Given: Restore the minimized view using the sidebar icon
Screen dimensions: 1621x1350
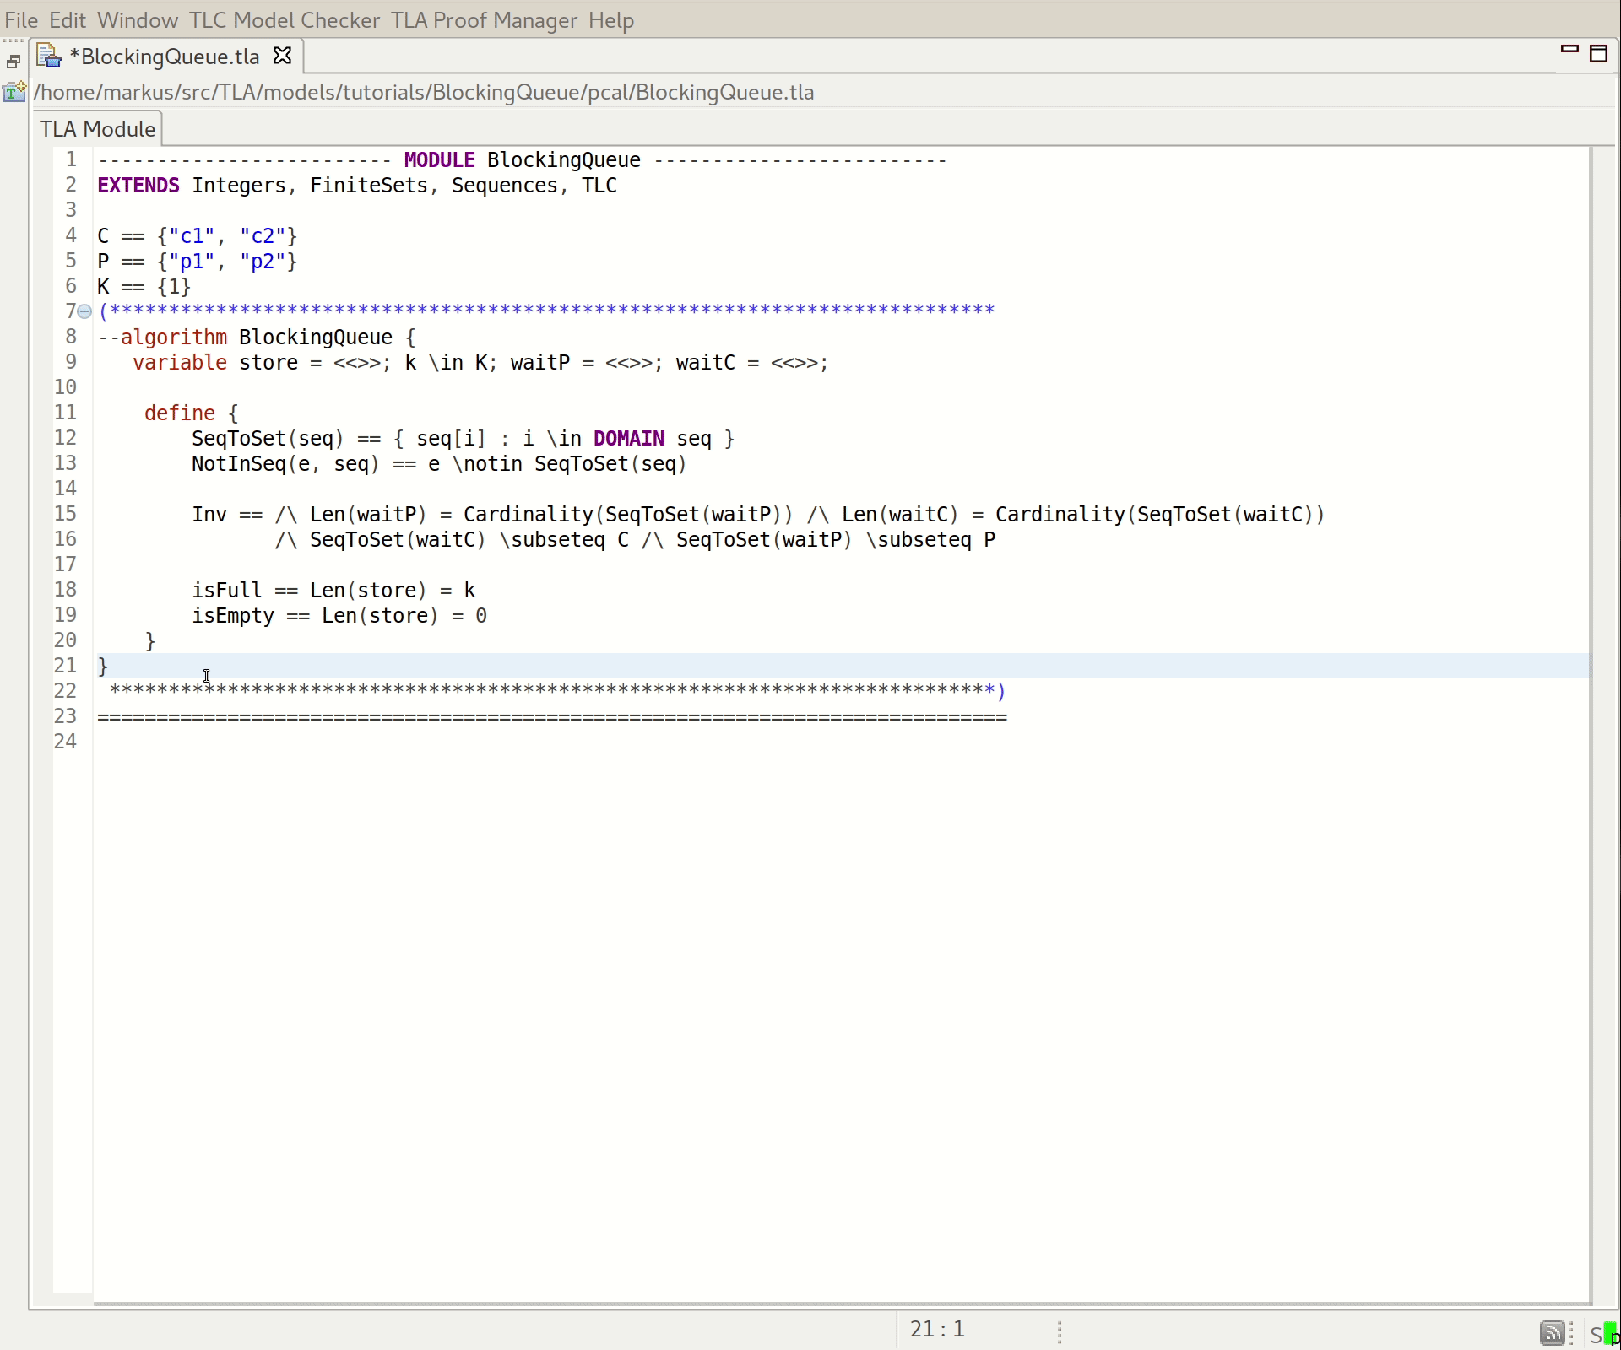Looking at the screenshot, I should tap(13, 61).
